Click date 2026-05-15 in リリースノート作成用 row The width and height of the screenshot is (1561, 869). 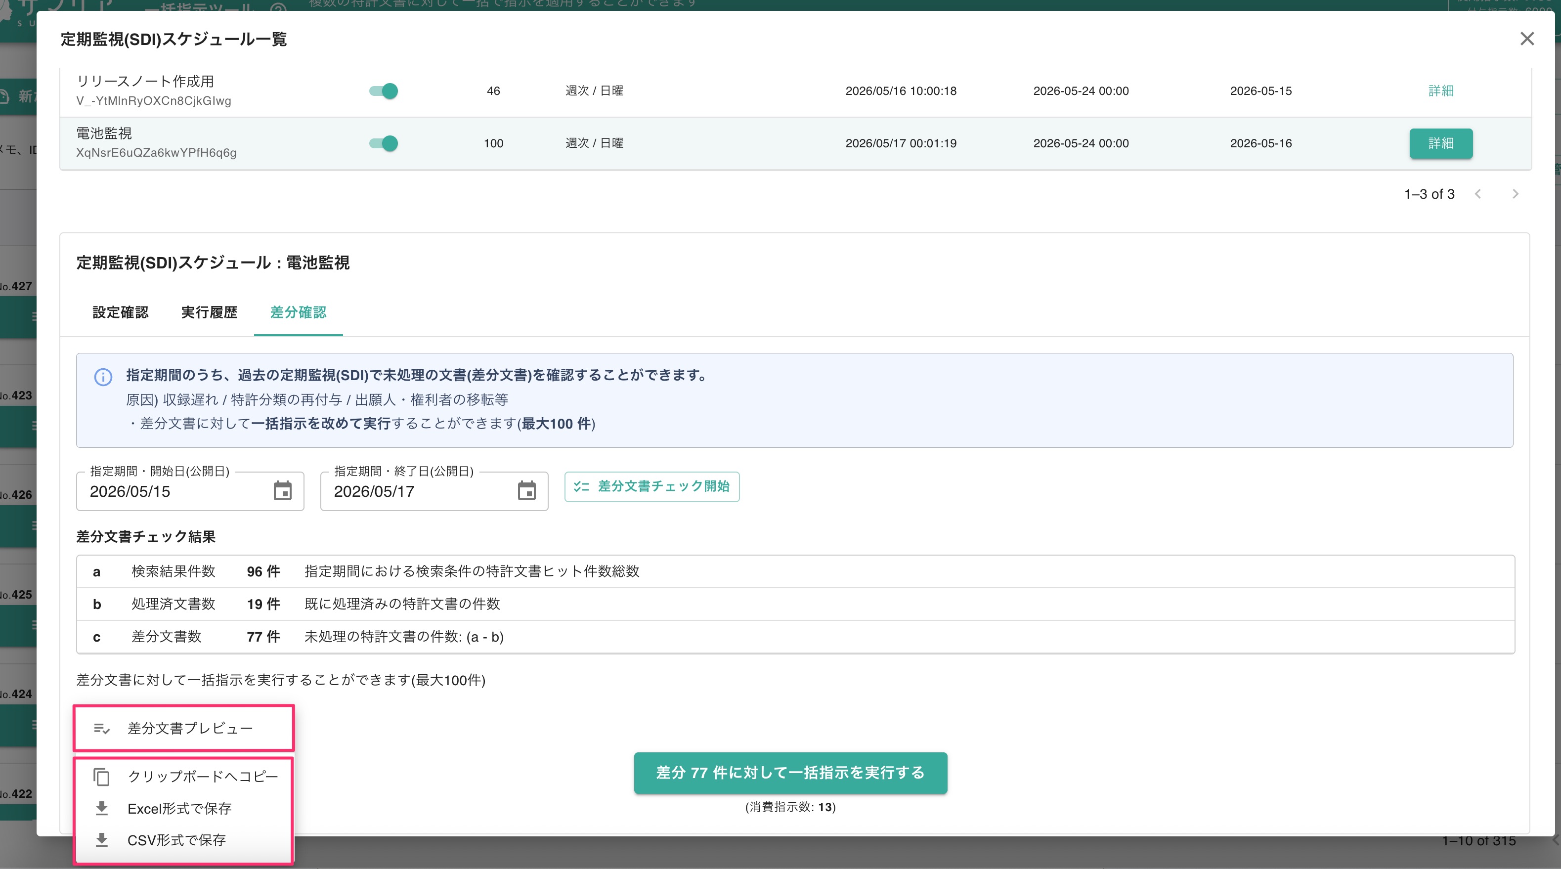pyautogui.click(x=1260, y=91)
